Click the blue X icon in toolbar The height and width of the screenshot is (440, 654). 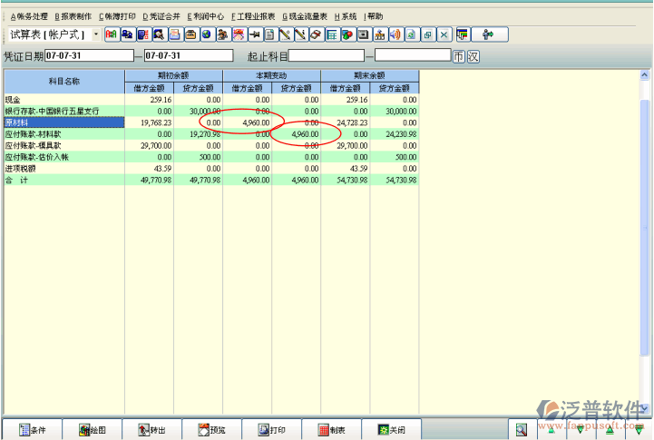click(444, 34)
